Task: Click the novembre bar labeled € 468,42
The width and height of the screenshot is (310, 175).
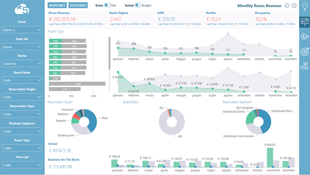Action: pos(270,158)
